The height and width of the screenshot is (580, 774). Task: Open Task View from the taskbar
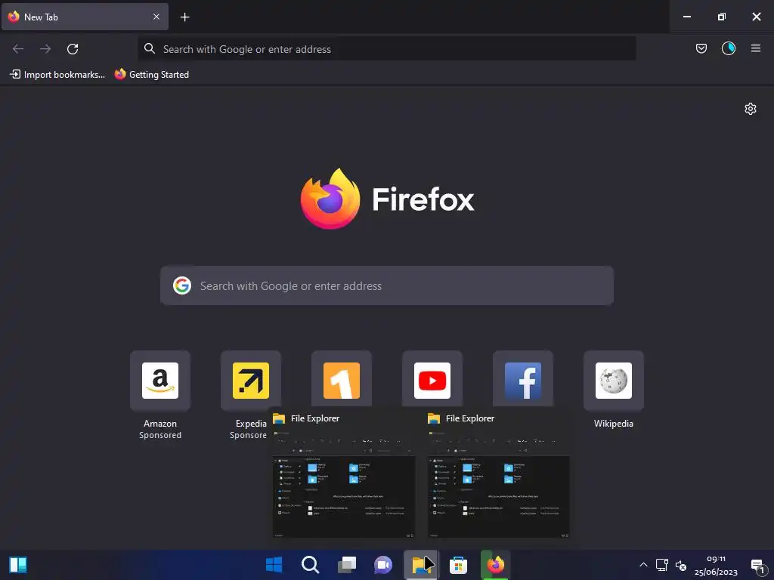(x=347, y=565)
